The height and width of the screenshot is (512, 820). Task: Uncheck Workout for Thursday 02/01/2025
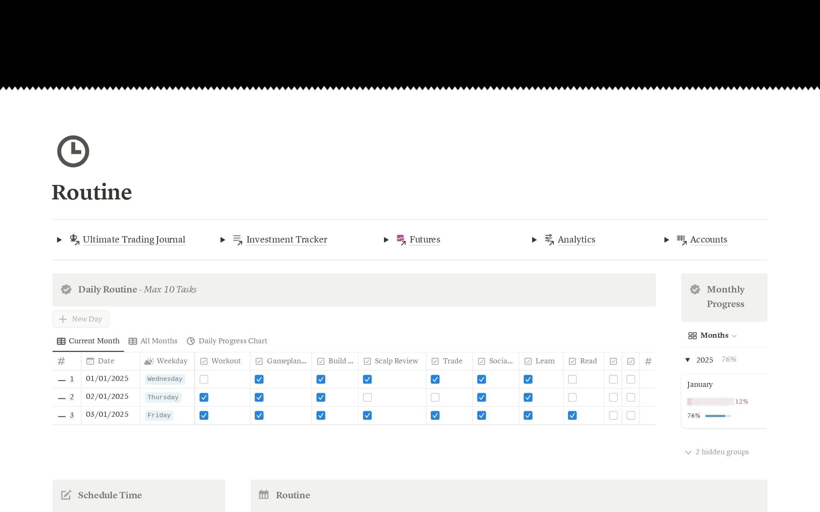(x=204, y=397)
